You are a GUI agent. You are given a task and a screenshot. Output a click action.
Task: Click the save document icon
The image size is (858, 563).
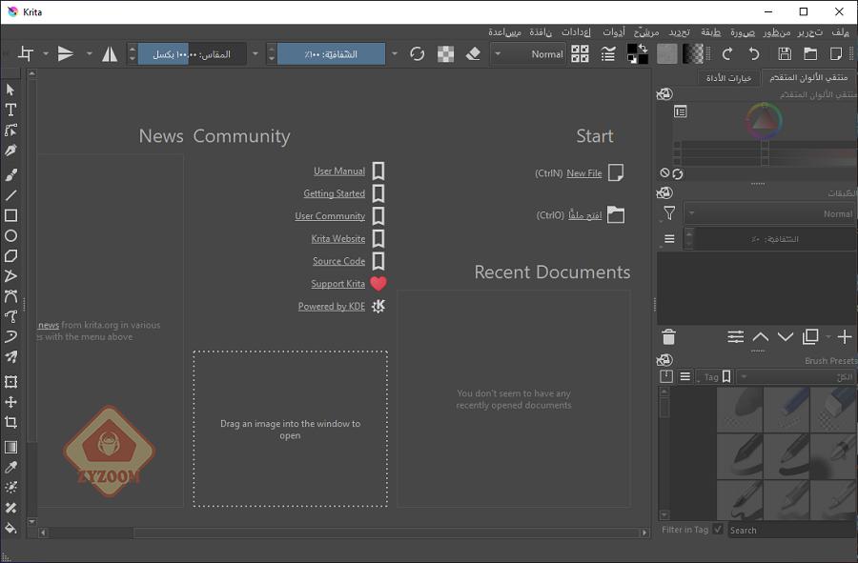[x=785, y=54]
